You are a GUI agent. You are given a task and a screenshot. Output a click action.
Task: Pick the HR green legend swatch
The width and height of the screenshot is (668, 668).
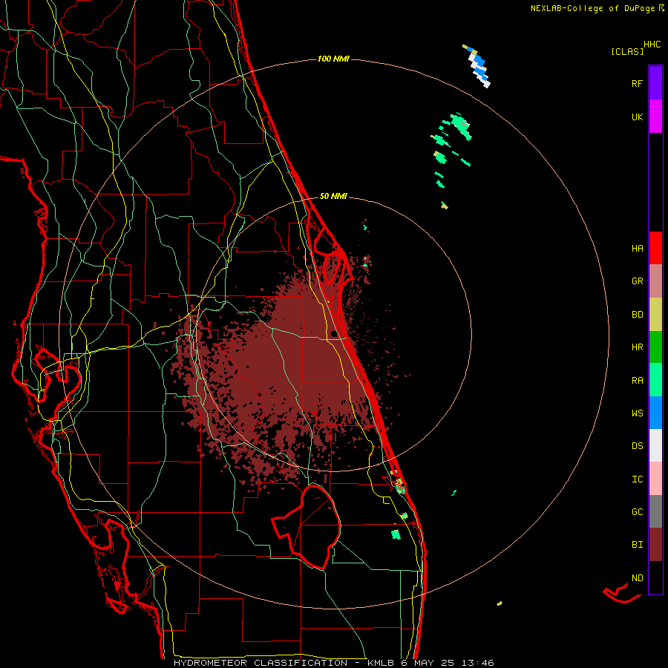655,347
